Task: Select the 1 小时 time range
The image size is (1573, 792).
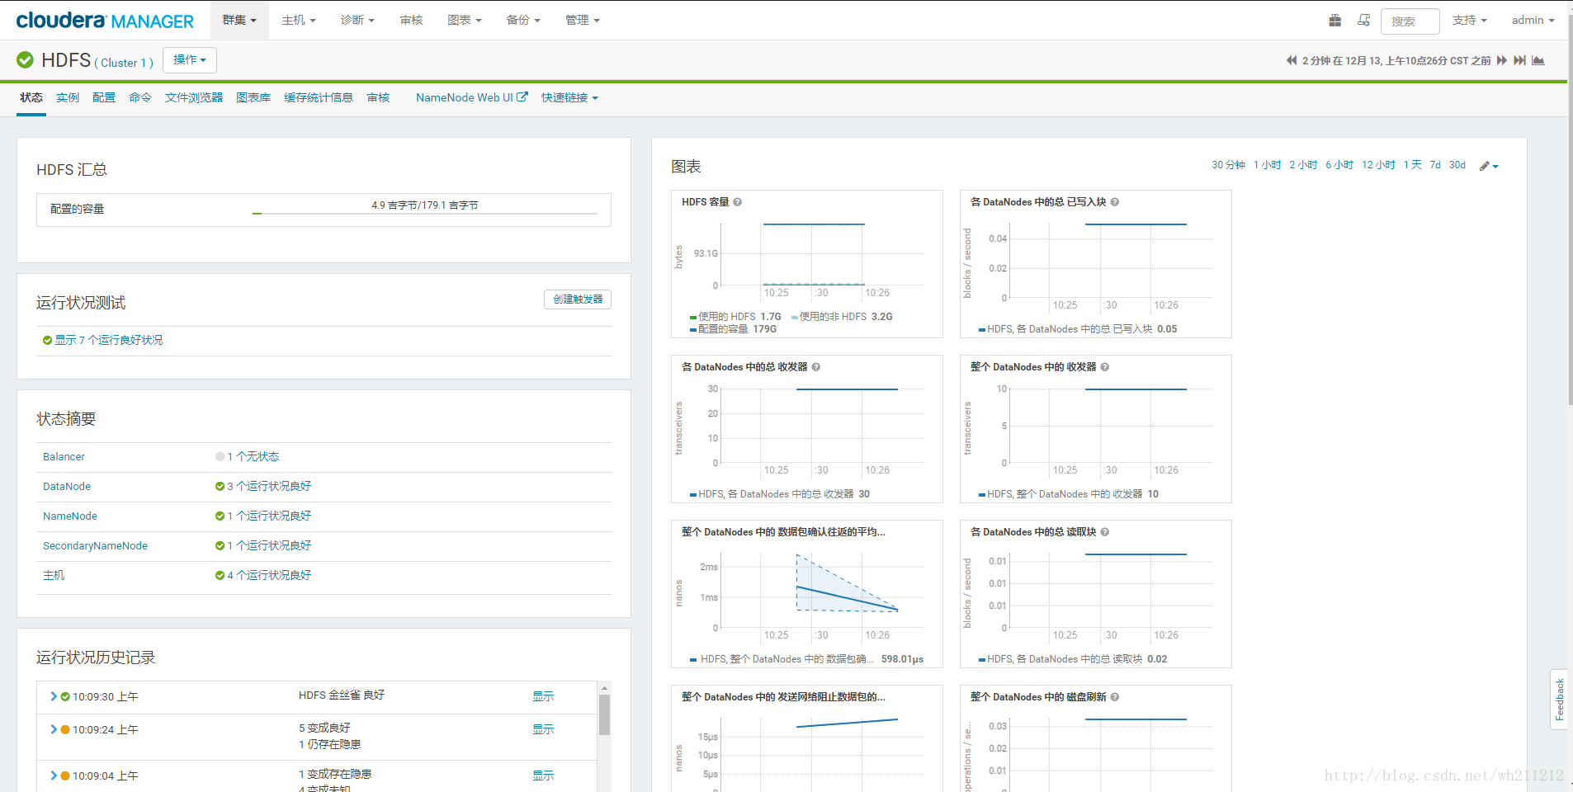Action: pyautogui.click(x=1267, y=165)
